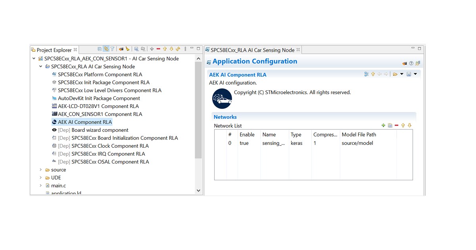Click the red minus remove component icon
This screenshot has height=250, width=476.
click(158, 49)
